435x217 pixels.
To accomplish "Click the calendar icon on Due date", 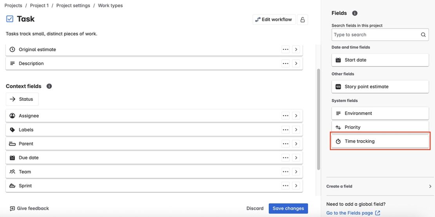I will [x=12, y=158].
